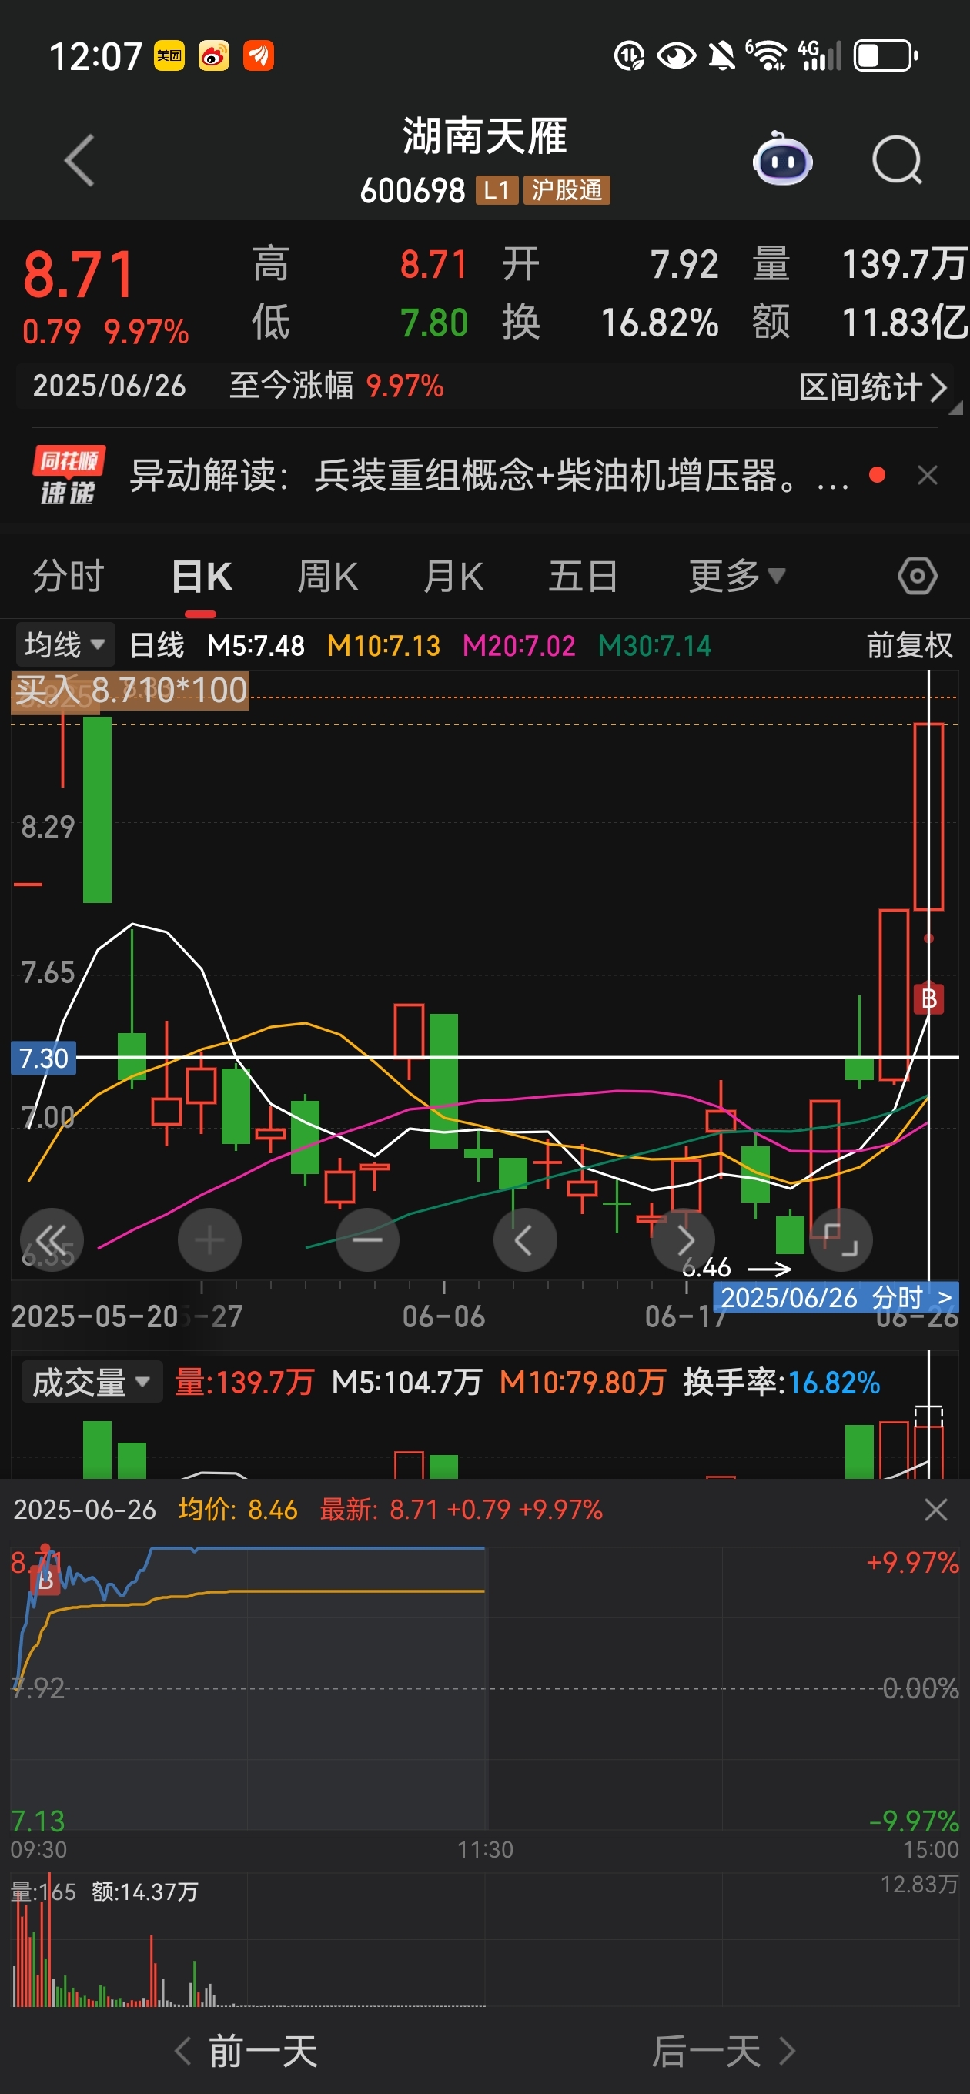Open 区间统计 interval statistics
970x2094 pixels.
(873, 387)
